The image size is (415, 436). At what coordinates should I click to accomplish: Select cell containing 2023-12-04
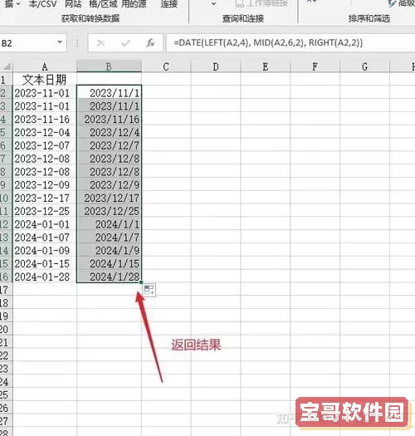coord(45,132)
